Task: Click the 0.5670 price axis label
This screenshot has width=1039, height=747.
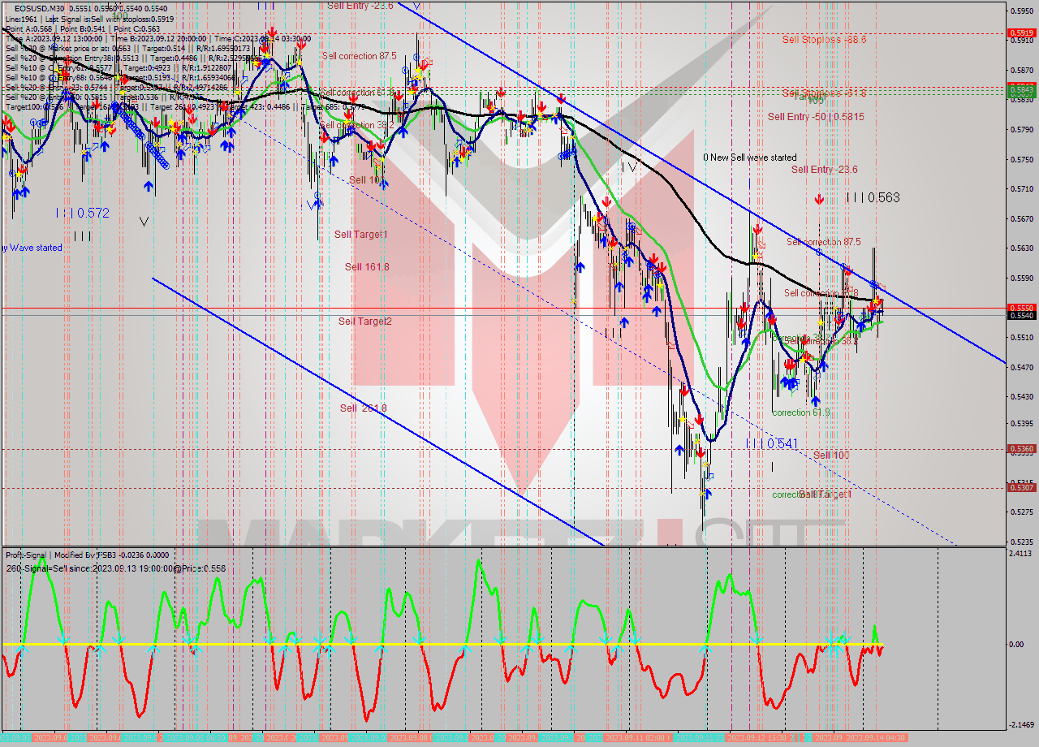Action: pyautogui.click(x=1021, y=218)
